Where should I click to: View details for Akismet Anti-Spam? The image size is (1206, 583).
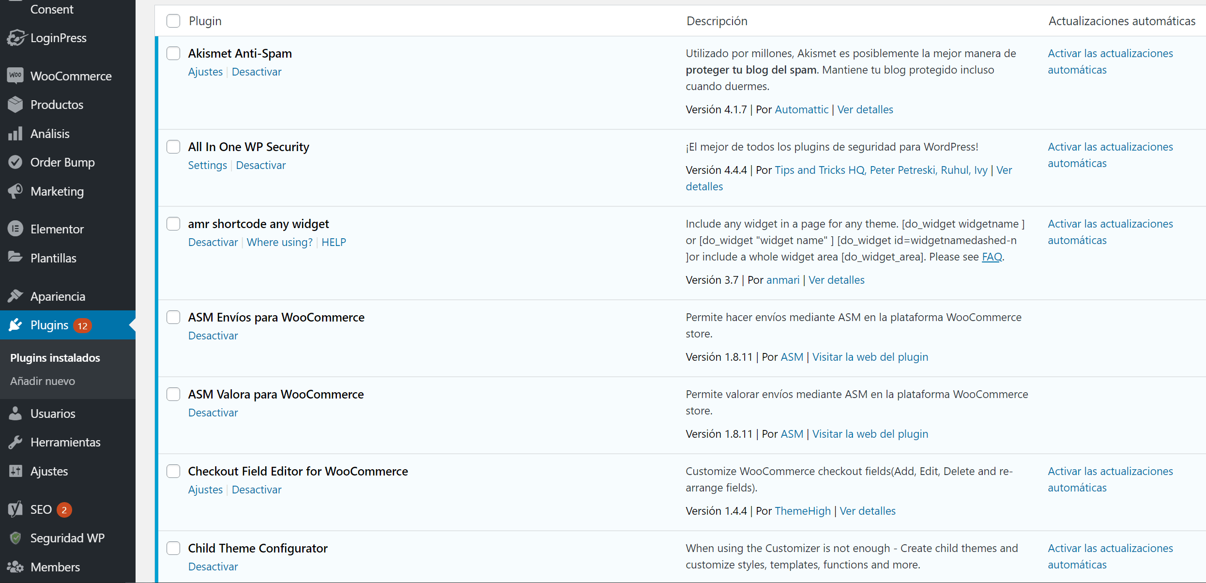pyautogui.click(x=865, y=109)
